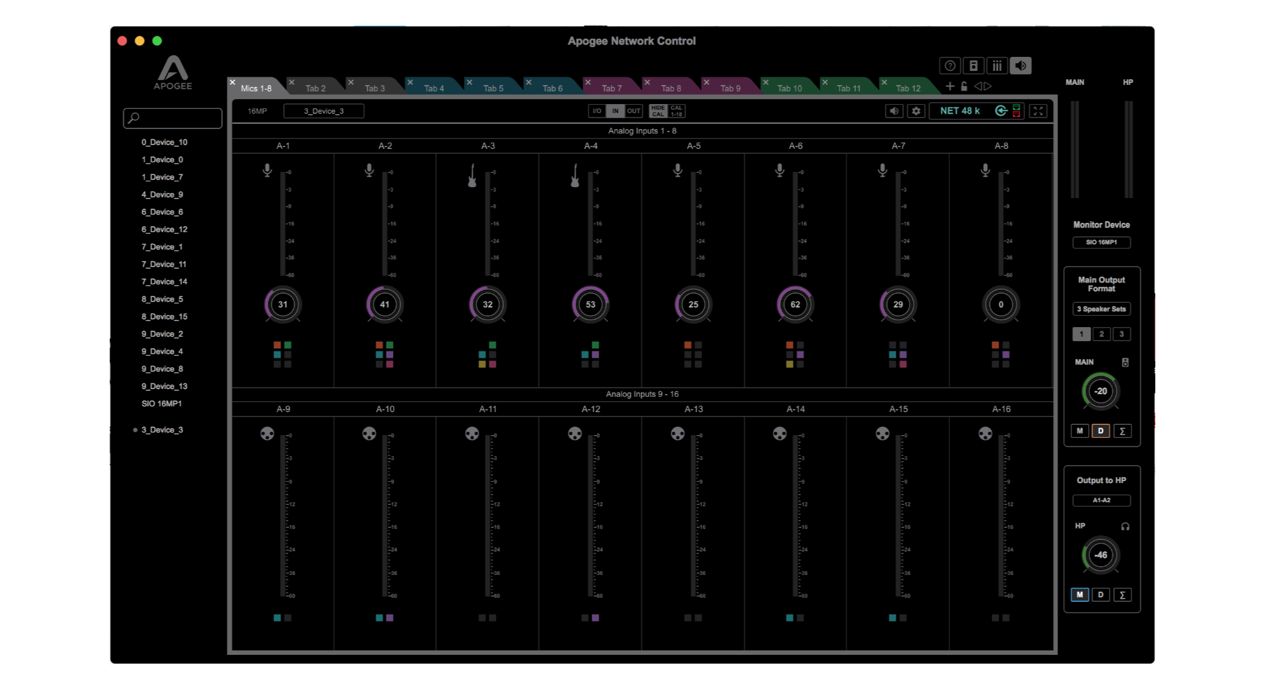Open the help question mark icon
Screen dimensions: 1265x690
point(949,66)
